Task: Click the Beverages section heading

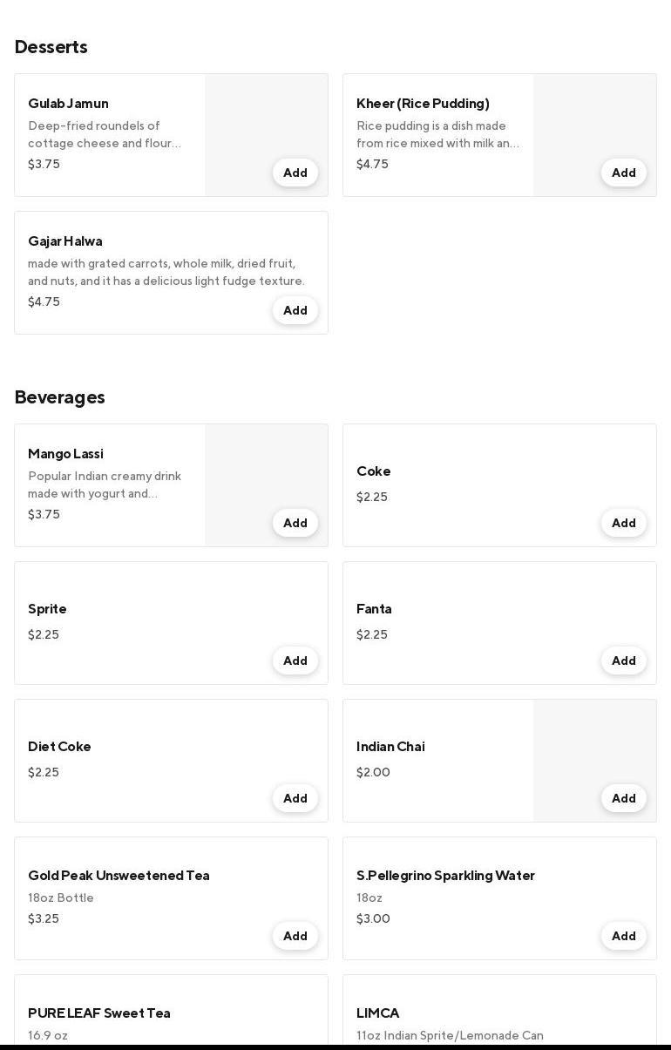Action: pos(59,397)
